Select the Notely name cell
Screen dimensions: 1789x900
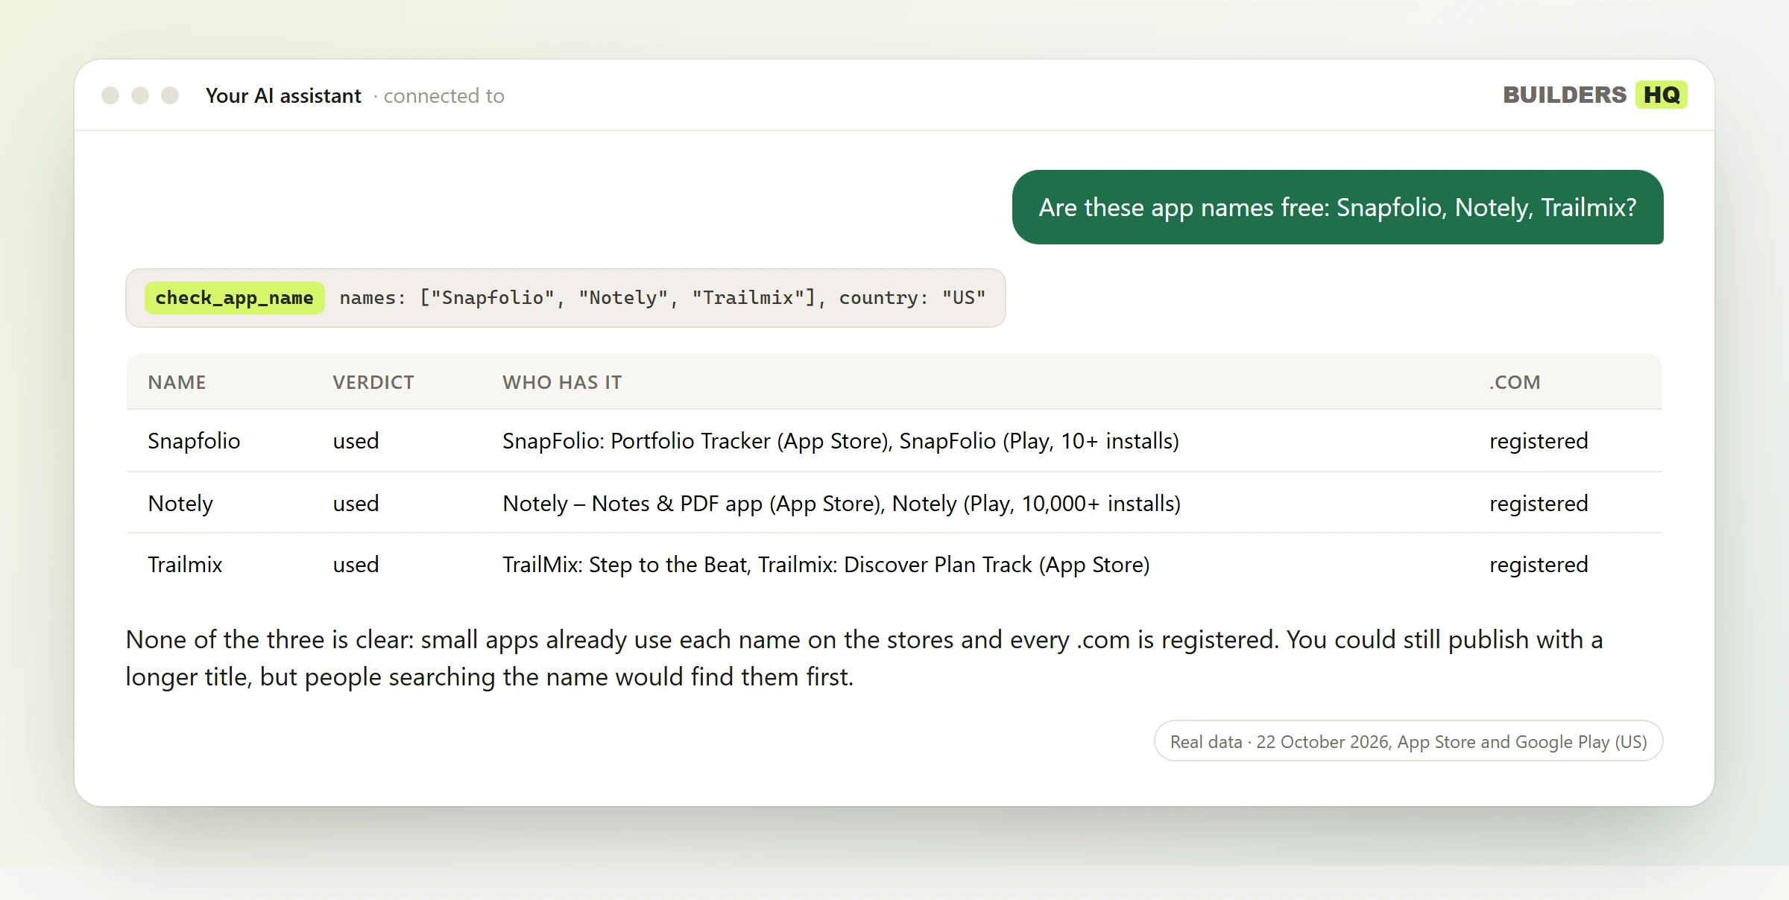coord(180,504)
